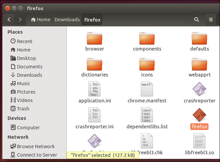This screenshot has height=162, width=220.
Task: Click the highlighted firefox executable icon
Action: click(x=199, y=115)
